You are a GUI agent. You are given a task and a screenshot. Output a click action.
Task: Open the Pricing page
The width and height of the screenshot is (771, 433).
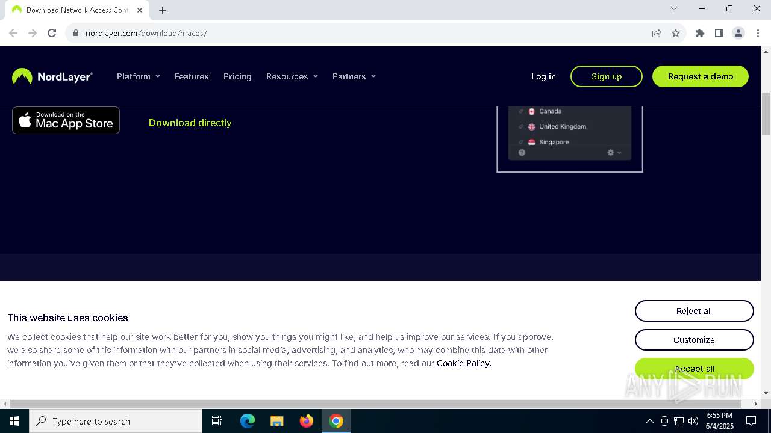[237, 76]
